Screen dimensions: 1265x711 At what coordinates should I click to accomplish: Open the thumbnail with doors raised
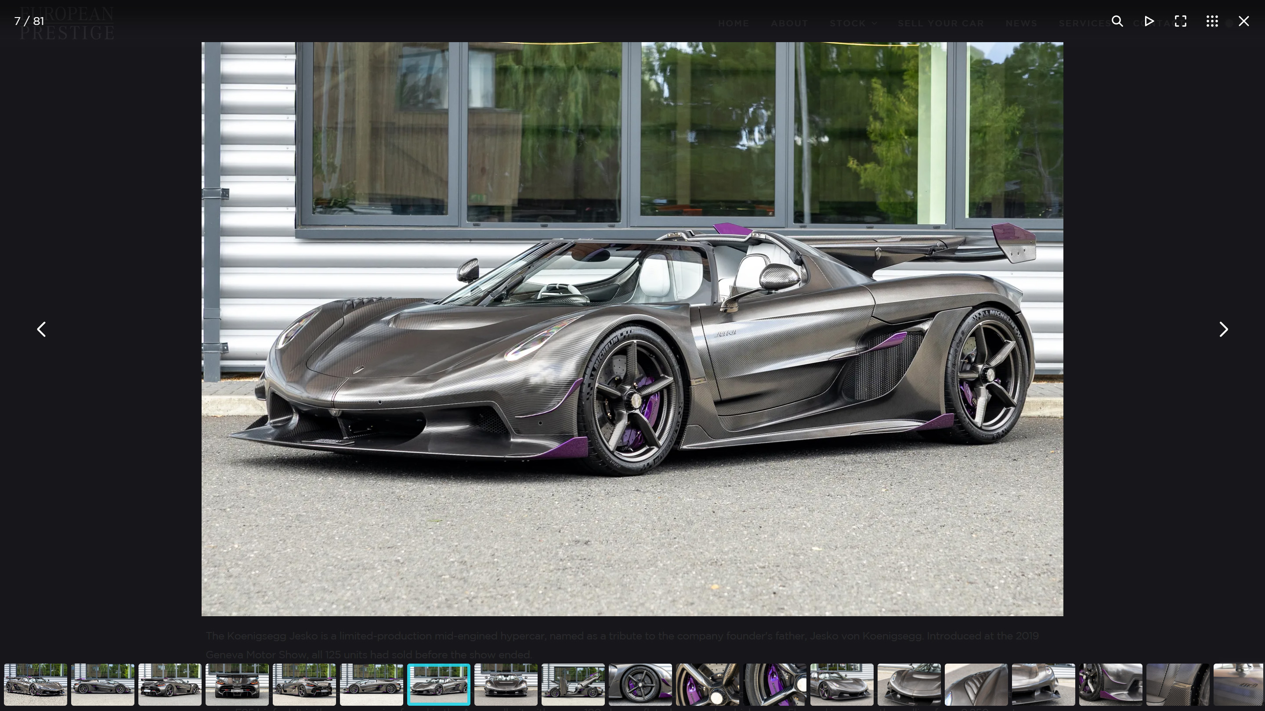573,685
